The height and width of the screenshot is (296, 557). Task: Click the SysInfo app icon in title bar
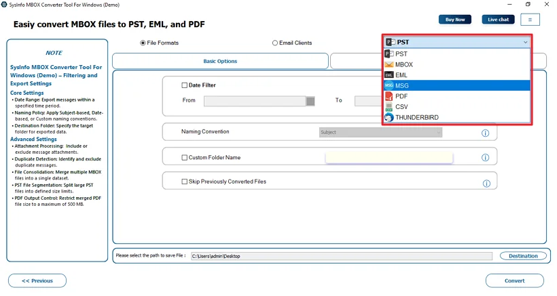point(4,5)
